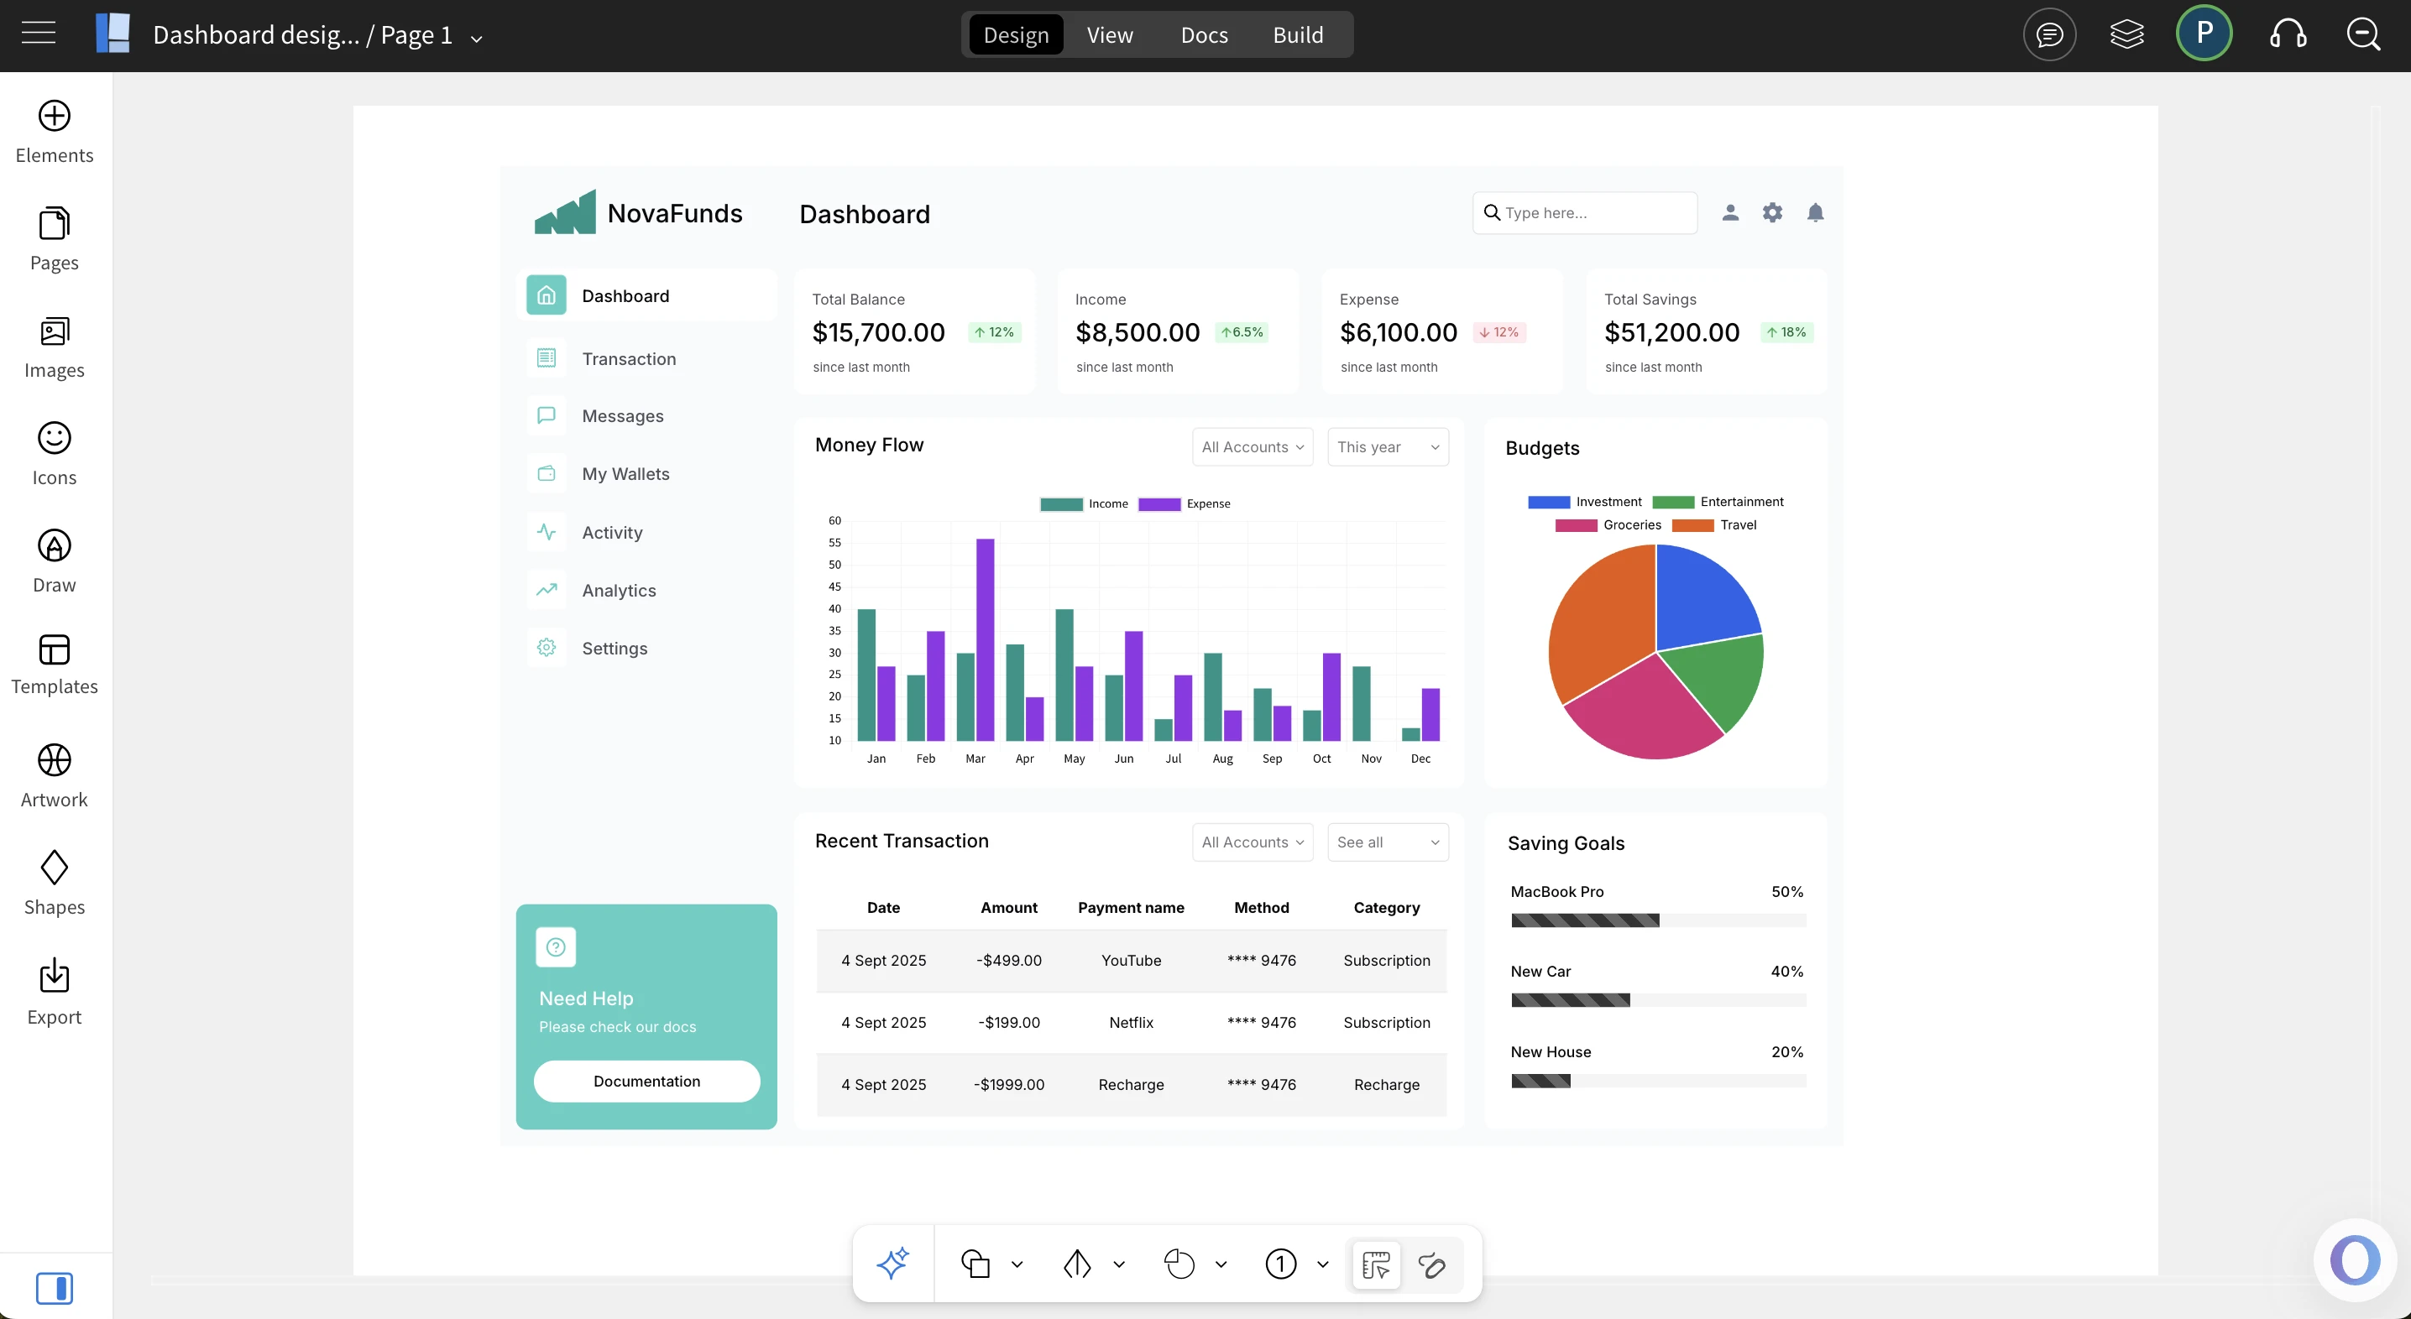Switch to the View tab
Screen dimensions: 2411x1319
click(1109, 34)
